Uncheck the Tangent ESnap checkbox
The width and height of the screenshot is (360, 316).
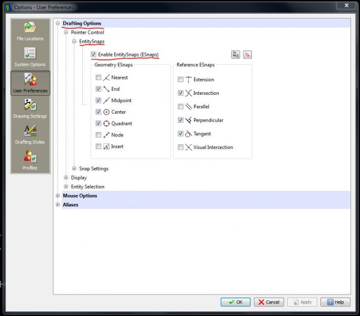tap(181, 134)
